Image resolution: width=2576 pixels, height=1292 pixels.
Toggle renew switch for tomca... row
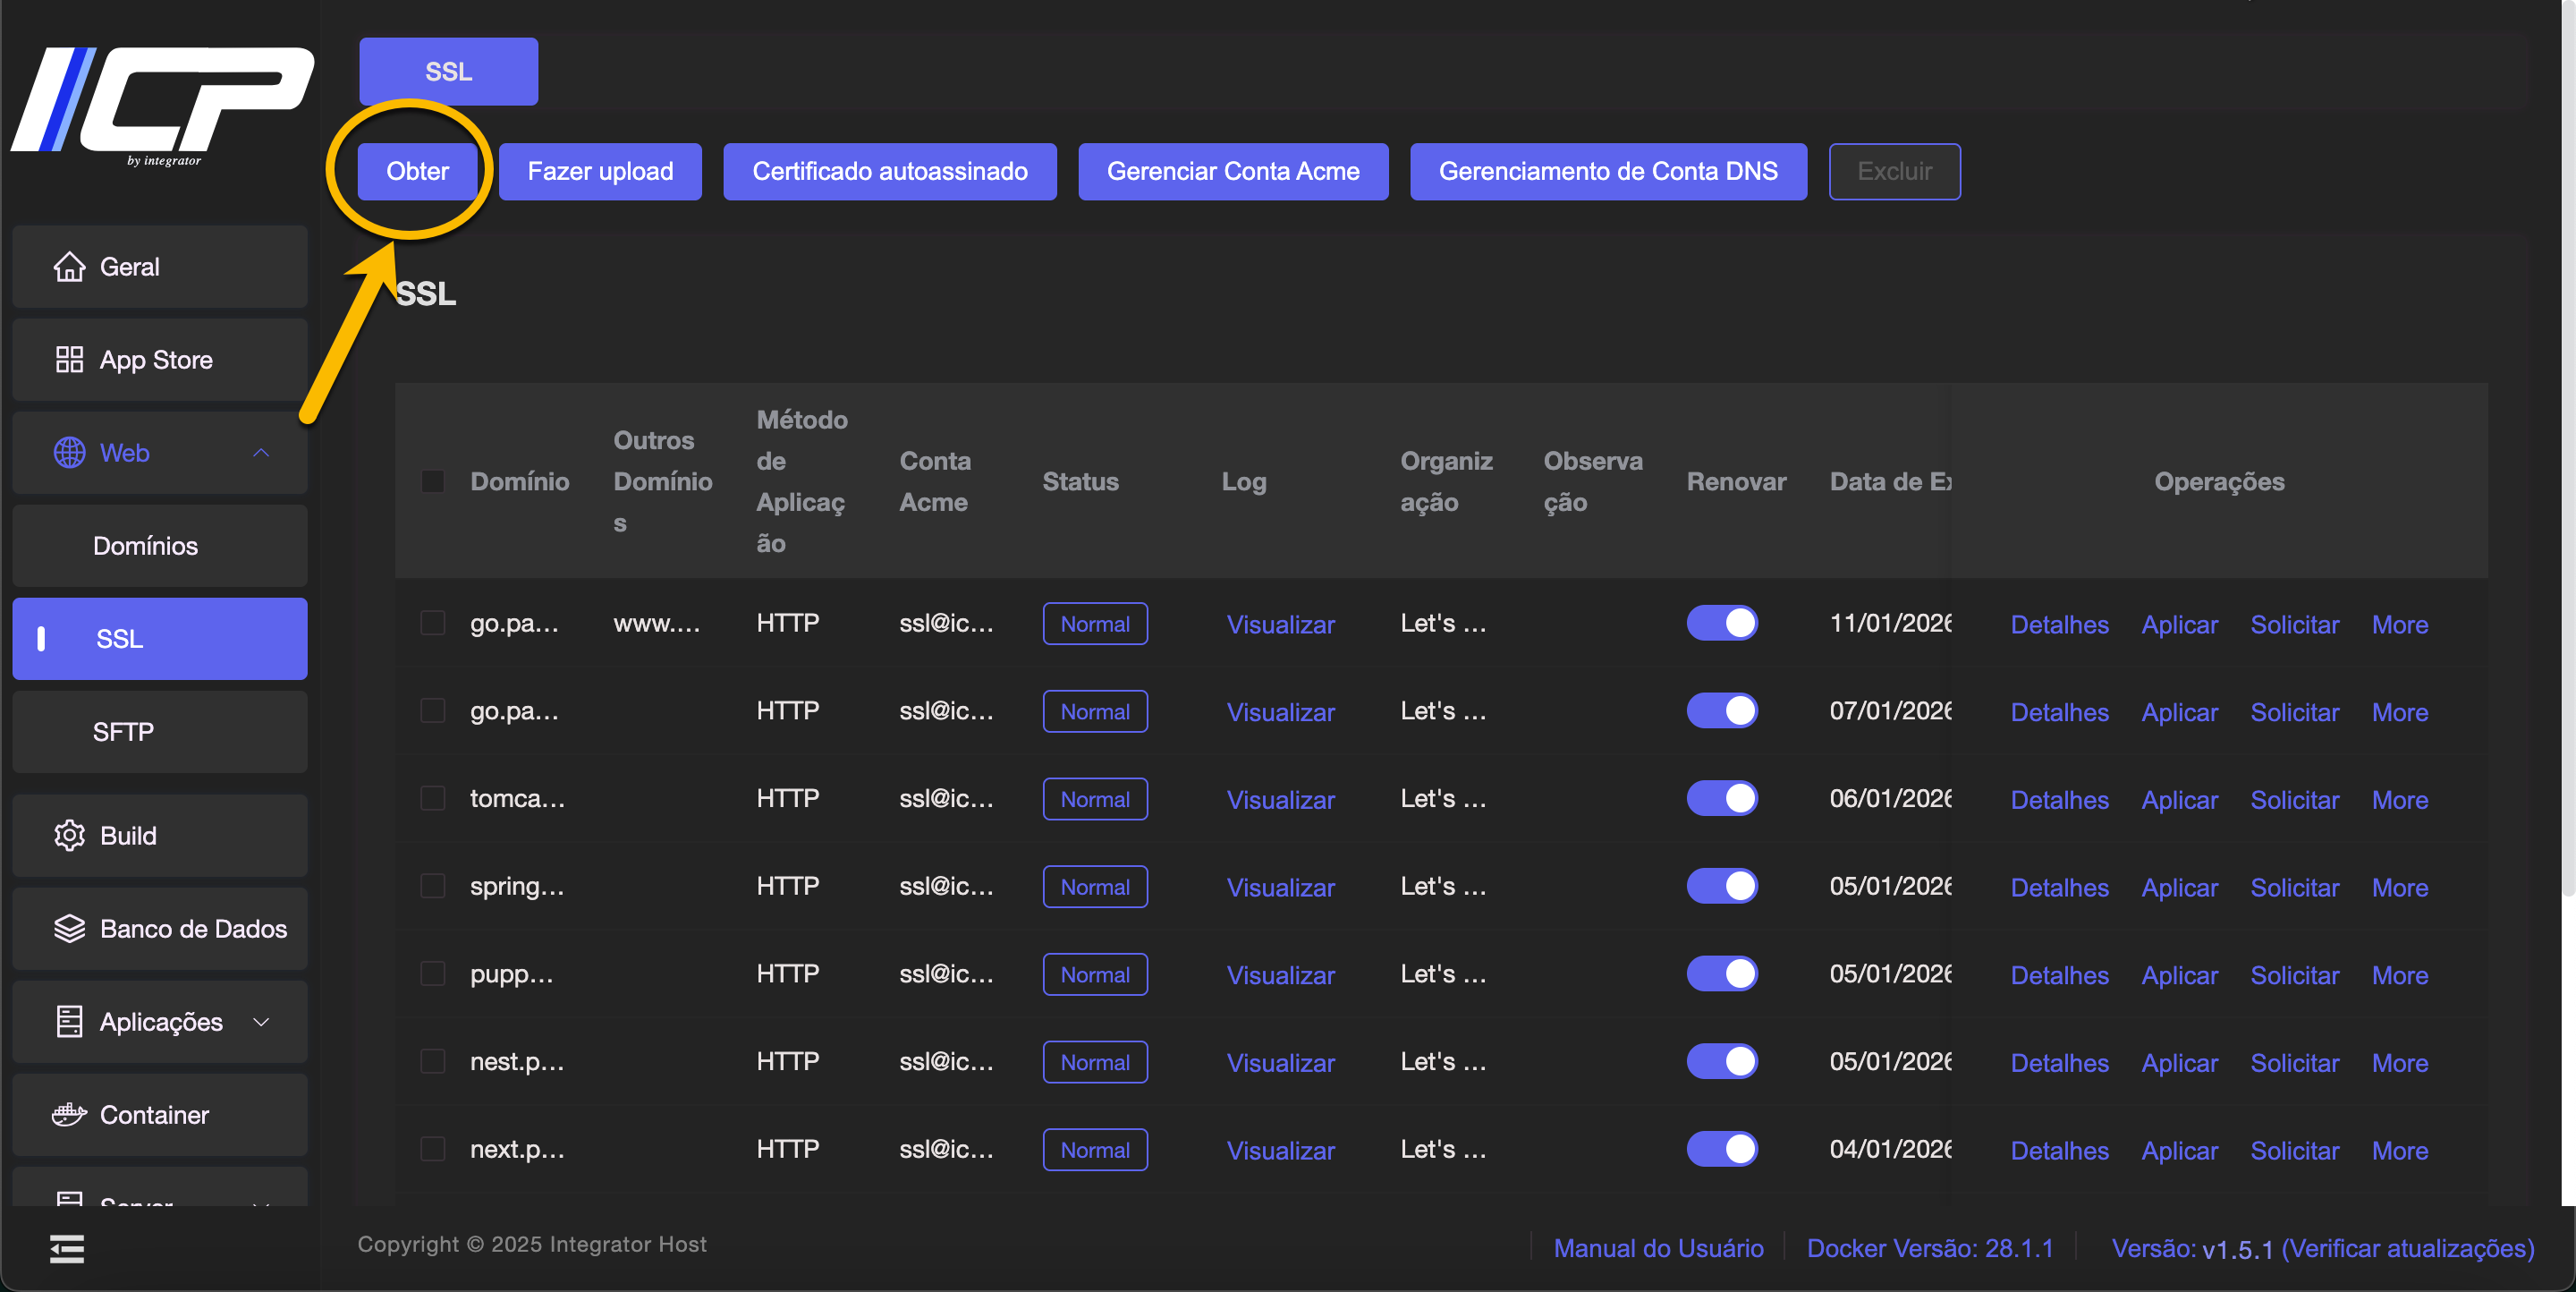(1721, 799)
